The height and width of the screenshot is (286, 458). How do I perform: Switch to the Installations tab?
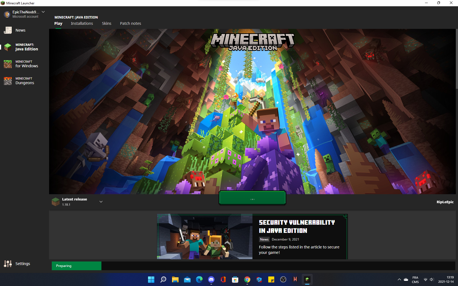[82, 23]
